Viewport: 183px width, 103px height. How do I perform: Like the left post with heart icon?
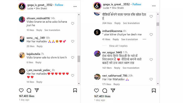coord(21,90)
